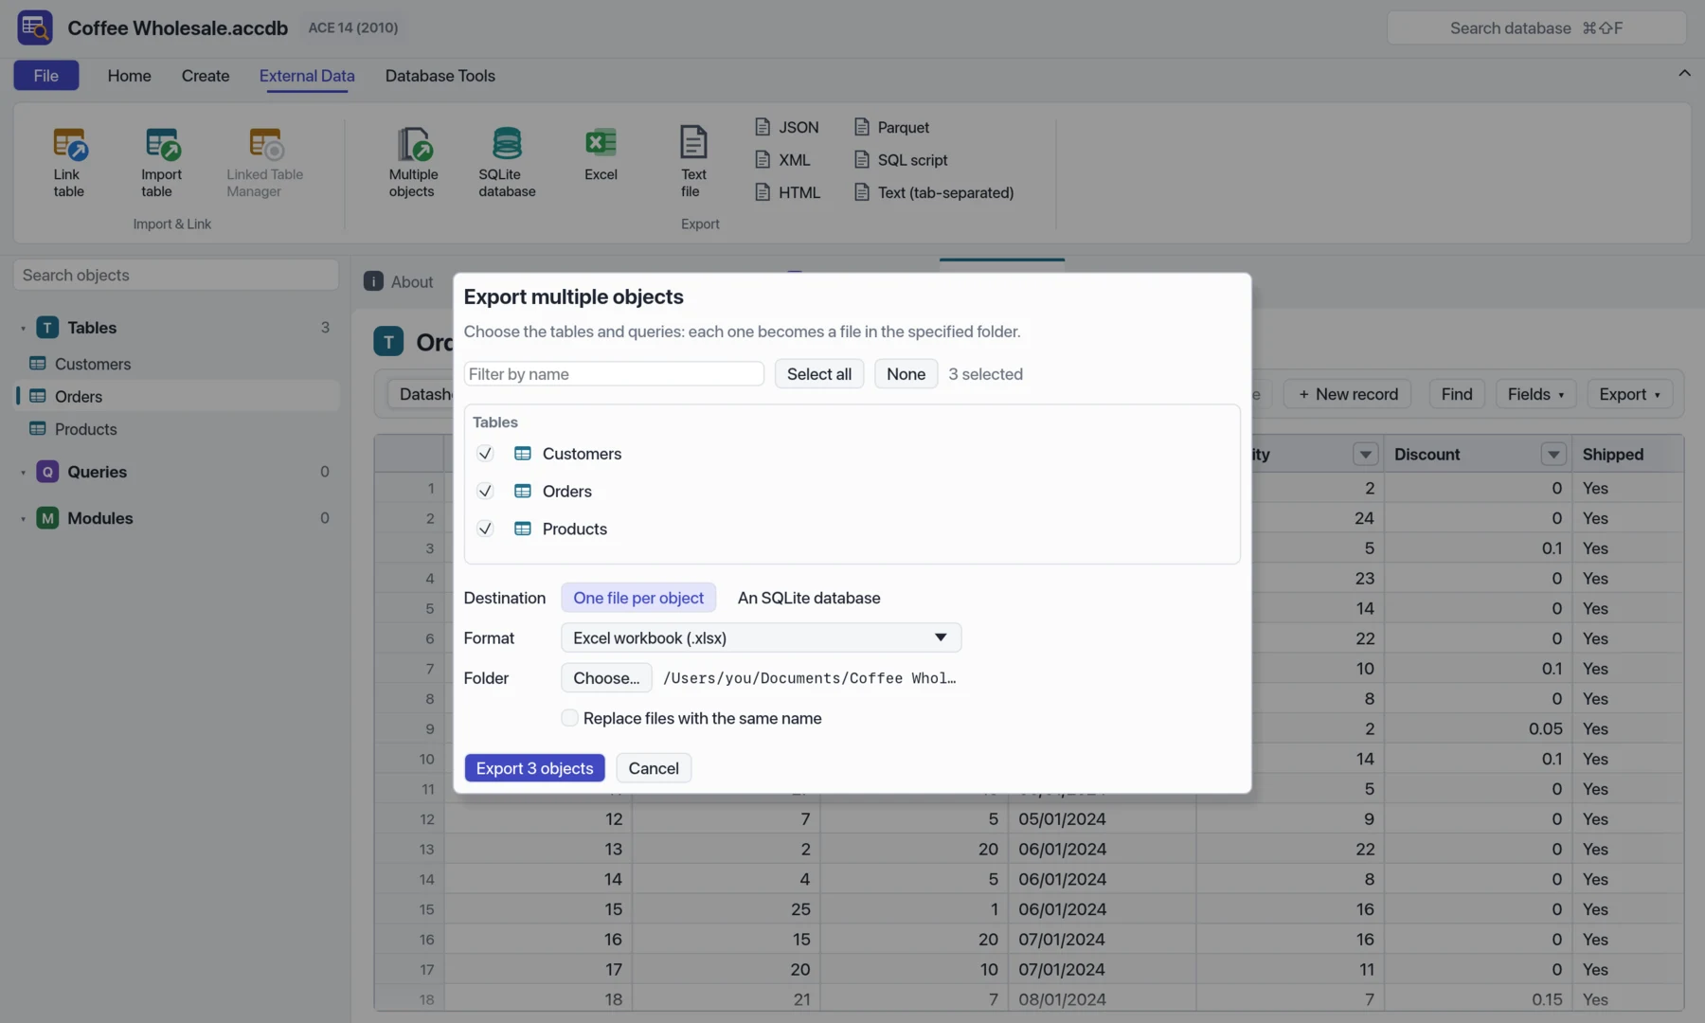Select the Text file export icon
The width and height of the screenshot is (1705, 1023).
coord(693,142)
